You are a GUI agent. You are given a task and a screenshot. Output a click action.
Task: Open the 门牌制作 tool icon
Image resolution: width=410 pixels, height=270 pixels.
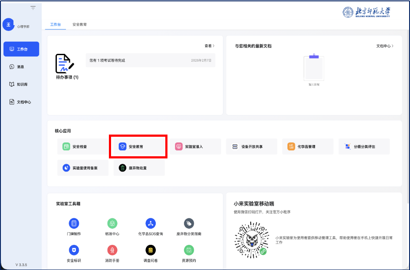point(74,224)
